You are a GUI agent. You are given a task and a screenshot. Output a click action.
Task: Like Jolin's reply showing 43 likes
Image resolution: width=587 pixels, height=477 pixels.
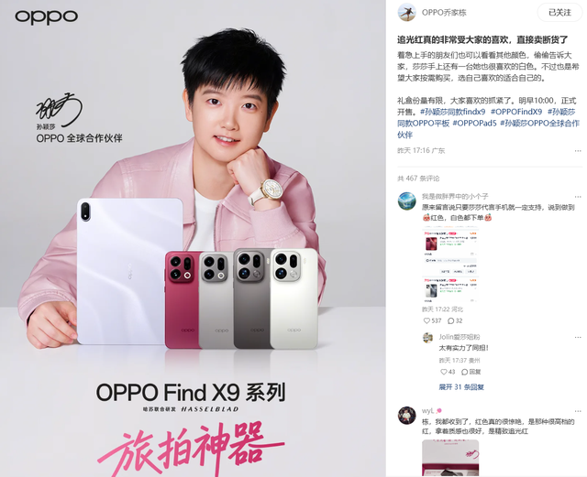448,372
